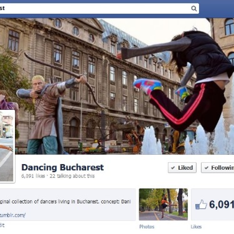Toggle off the Liked state for this page

(182, 168)
